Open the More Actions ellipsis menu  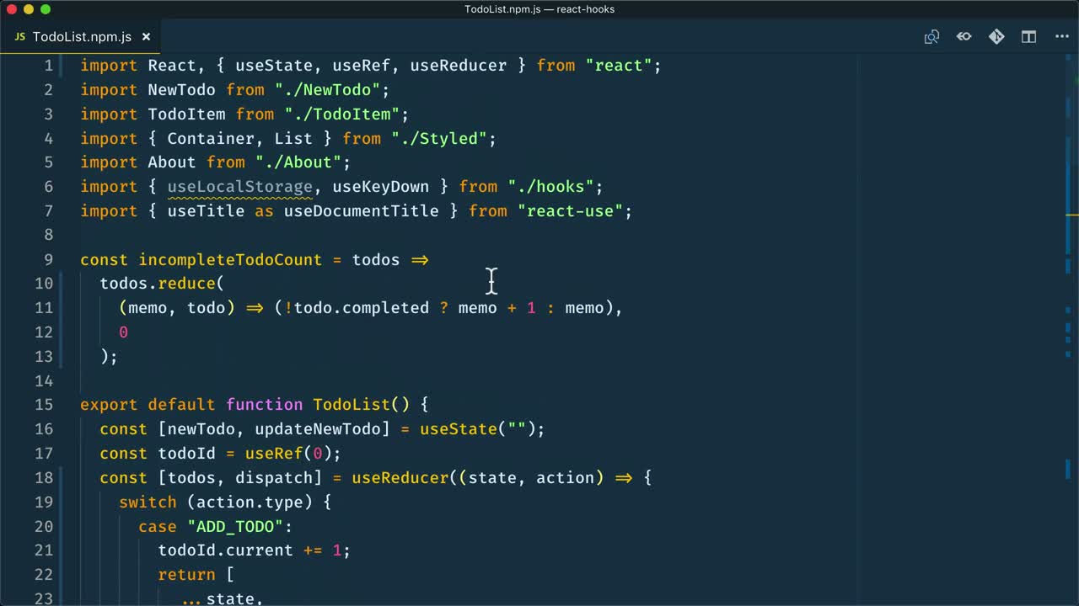coord(1061,37)
